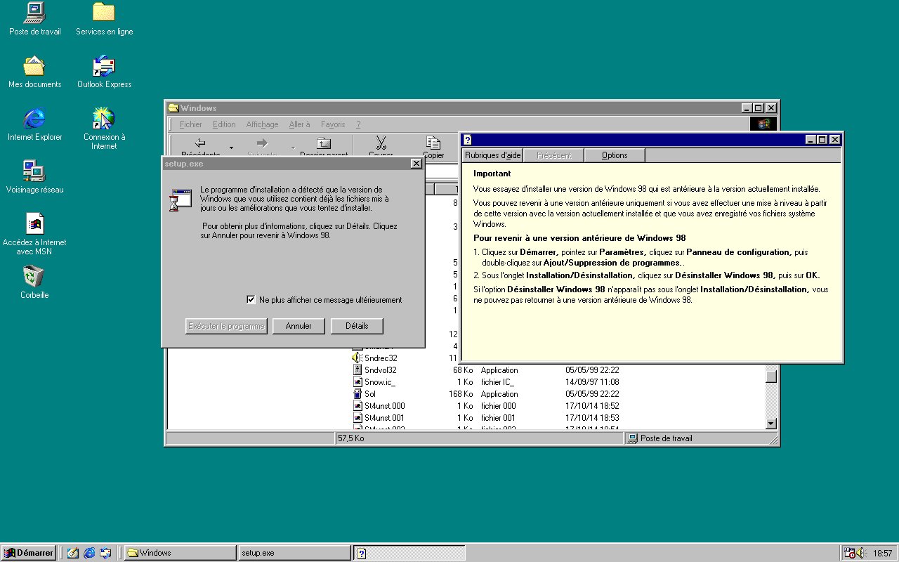This screenshot has height=562, width=899.
Task: Click '57,5 Ko' in status bar
Action: pyautogui.click(x=350, y=438)
